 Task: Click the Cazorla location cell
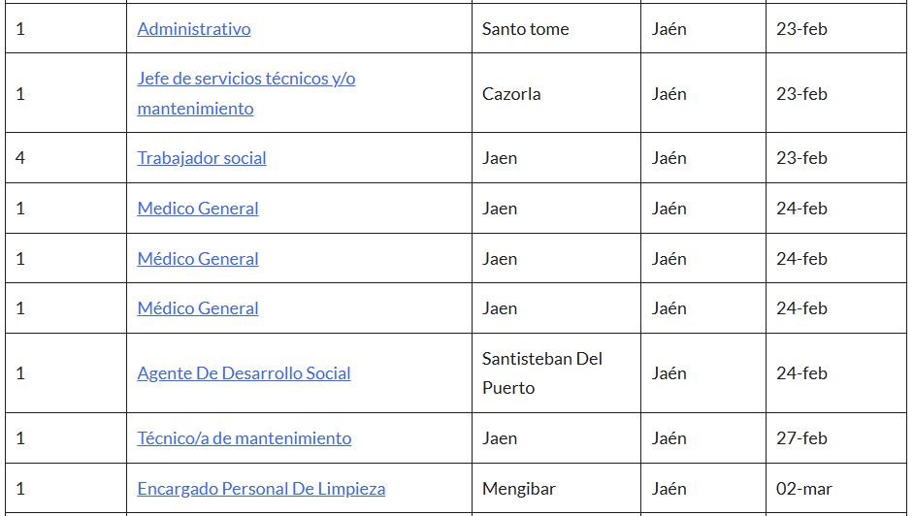point(511,94)
